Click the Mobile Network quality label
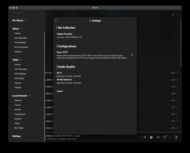Image resolution: width=190 pixels, height=153 pixels. click(x=64, y=80)
